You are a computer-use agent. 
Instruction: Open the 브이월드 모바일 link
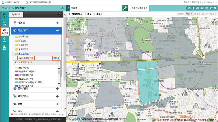coord(11,2)
